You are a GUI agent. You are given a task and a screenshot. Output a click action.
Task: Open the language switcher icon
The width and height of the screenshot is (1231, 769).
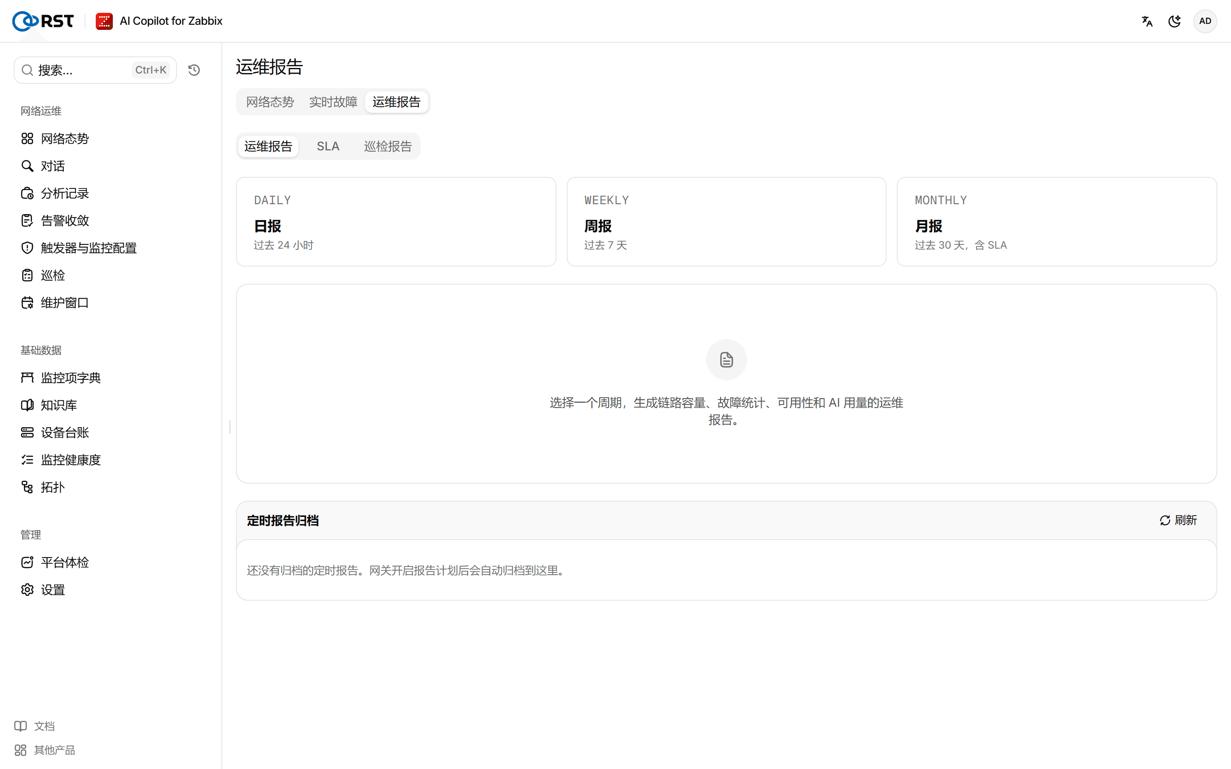(1147, 21)
